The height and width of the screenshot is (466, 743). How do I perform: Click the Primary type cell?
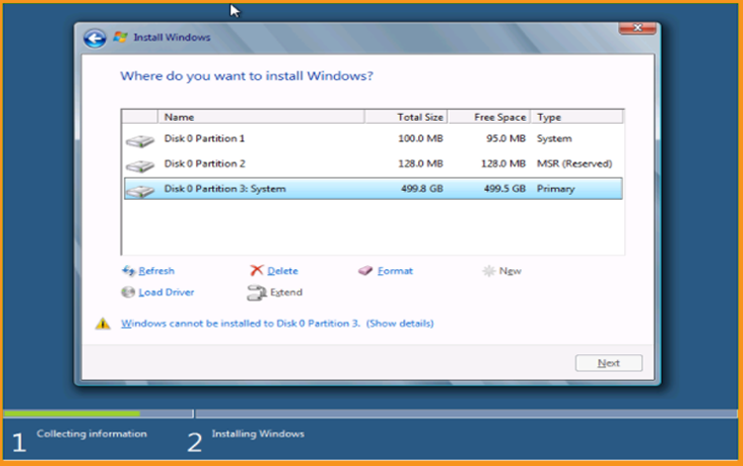click(x=556, y=189)
